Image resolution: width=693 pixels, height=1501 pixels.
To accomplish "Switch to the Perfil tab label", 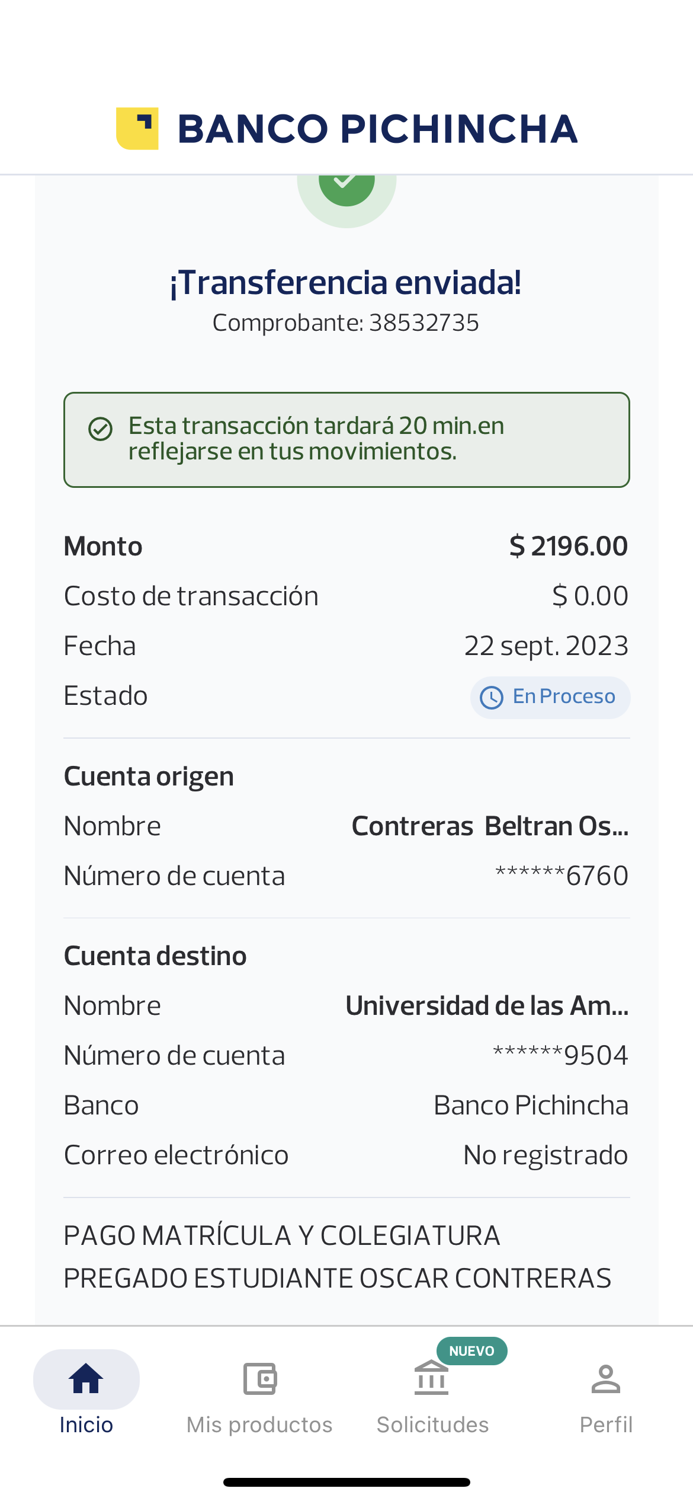I will 605,1425.
